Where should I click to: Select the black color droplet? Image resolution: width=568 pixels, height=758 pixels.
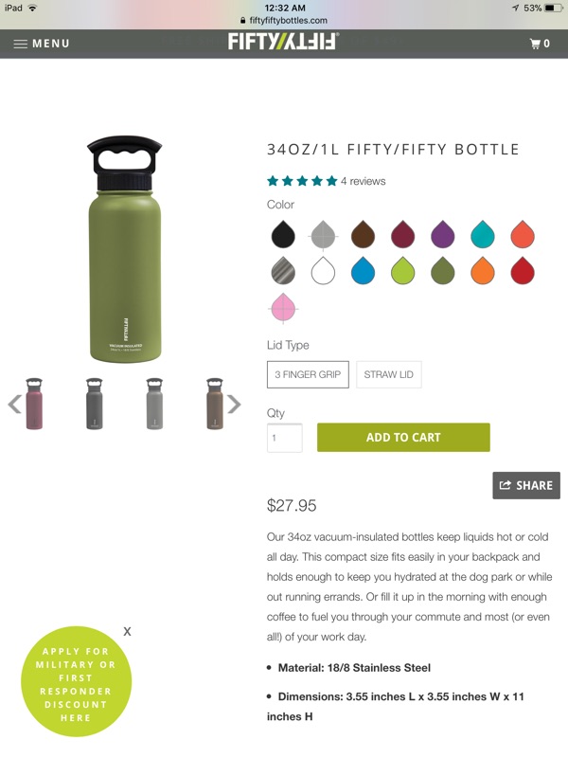pos(283,233)
